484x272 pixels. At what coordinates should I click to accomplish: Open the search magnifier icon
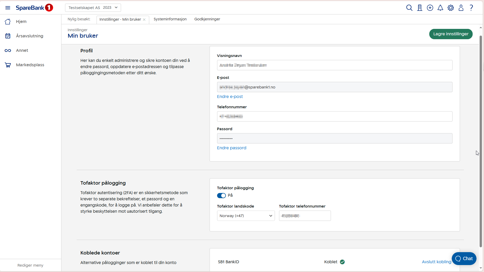click(x=409, y=8)
